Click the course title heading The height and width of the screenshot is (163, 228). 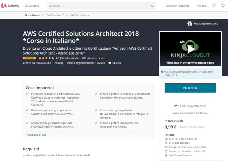(81, 37)
